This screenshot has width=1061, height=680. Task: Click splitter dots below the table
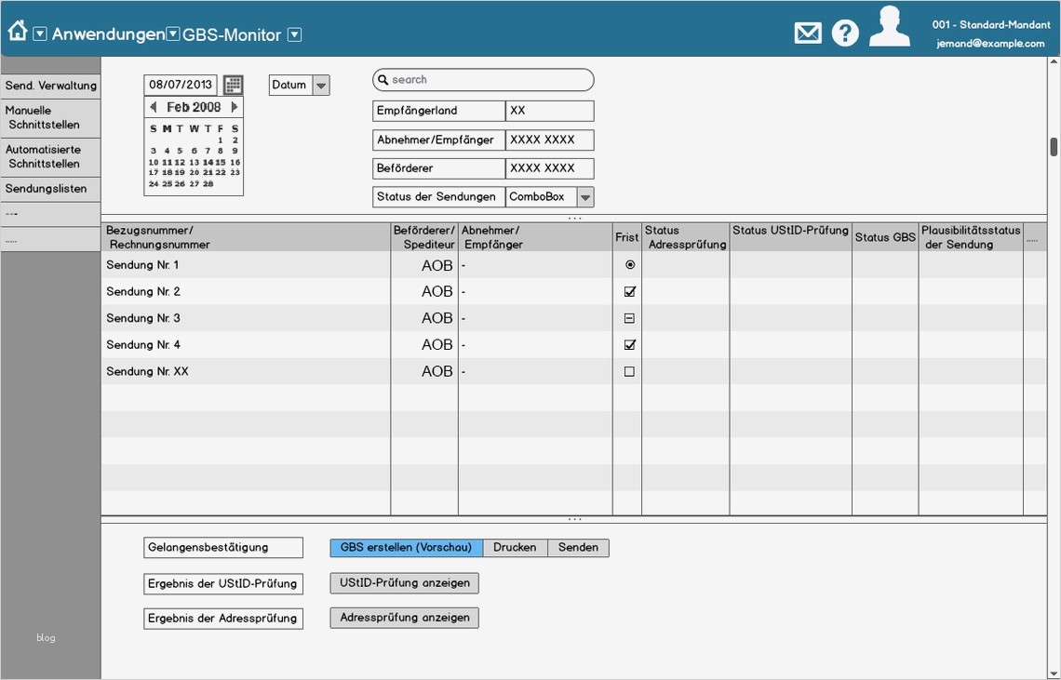(x=574, y=520)
